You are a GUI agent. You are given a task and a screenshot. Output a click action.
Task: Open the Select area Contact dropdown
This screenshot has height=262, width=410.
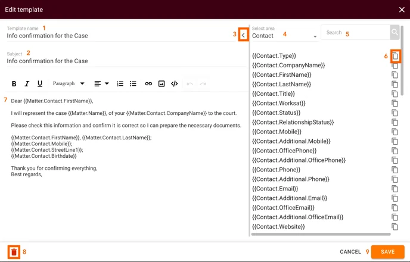coord(284,36)
